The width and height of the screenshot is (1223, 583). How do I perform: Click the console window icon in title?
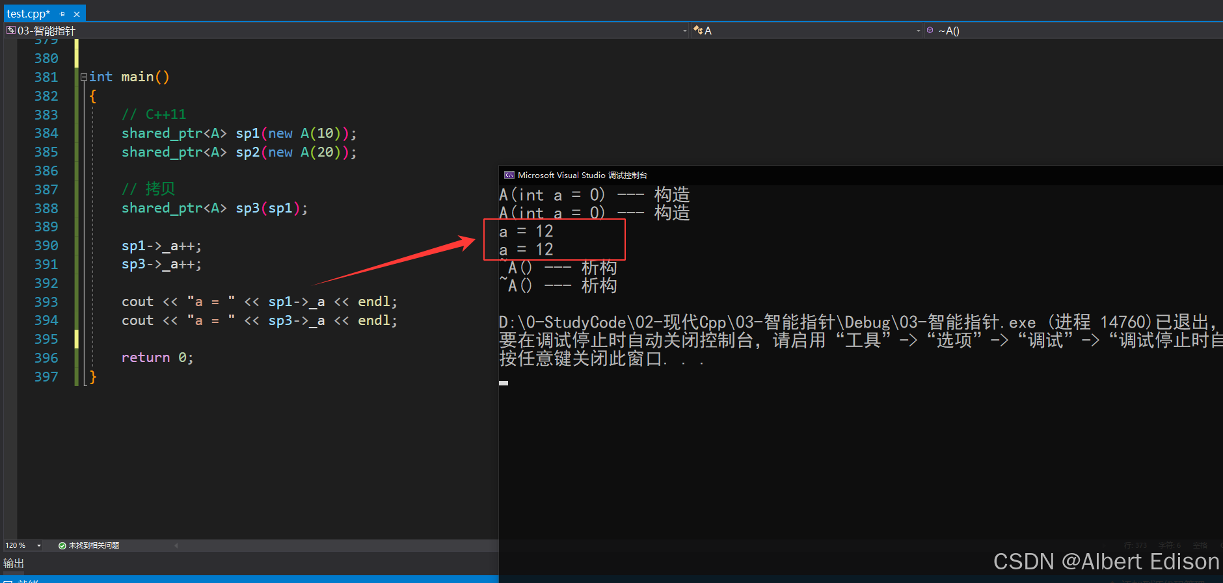[x=509, y=175]
